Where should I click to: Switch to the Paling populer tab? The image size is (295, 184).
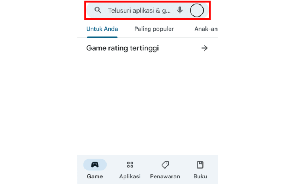pos(154,29)
